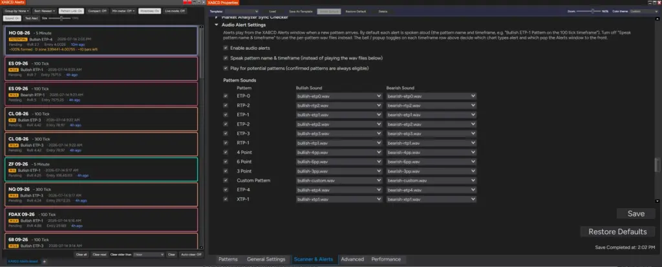Select Scanner & Alerts tab
This screenshot has width=662, height=267.
pyautogui.click(x=314, y=259)
